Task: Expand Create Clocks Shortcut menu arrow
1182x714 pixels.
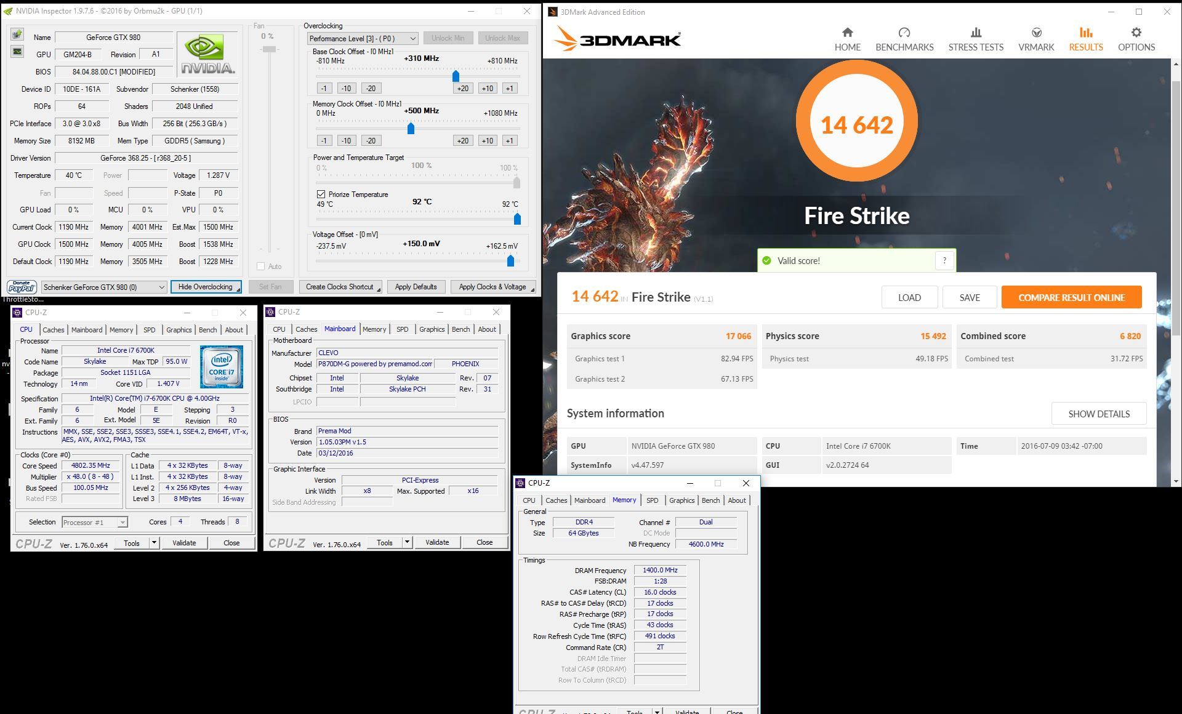Action: click(379, 289)
